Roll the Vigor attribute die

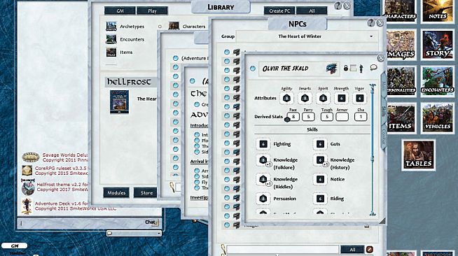click(x=359, y=98)
